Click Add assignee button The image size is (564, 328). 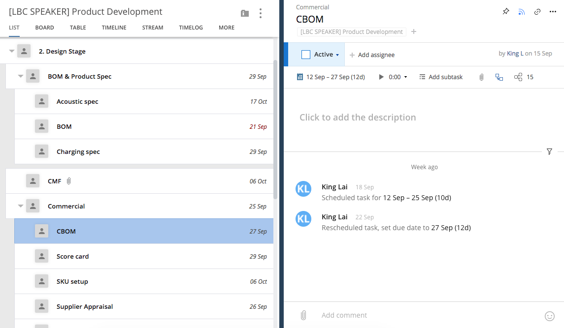point(372,55)
